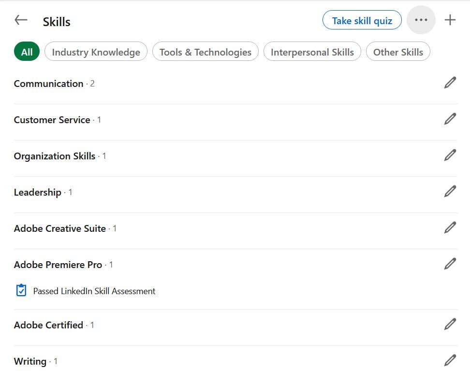470x382 pixels.
Task: Select the All filter tab
Action: [27, 52]
